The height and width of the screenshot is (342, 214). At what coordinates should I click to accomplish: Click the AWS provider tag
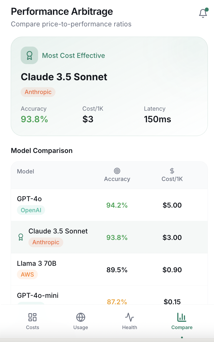(x=27, y=275)
